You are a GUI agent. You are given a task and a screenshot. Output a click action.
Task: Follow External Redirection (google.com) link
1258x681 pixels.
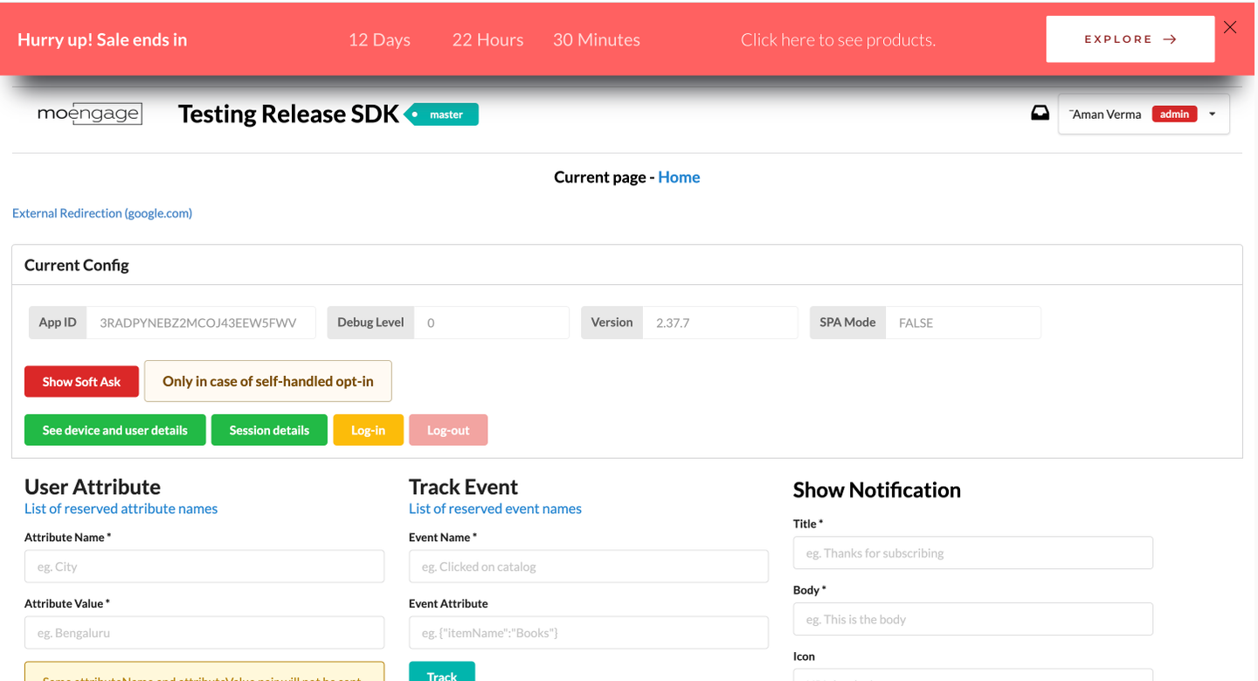[x=102, y=213]
